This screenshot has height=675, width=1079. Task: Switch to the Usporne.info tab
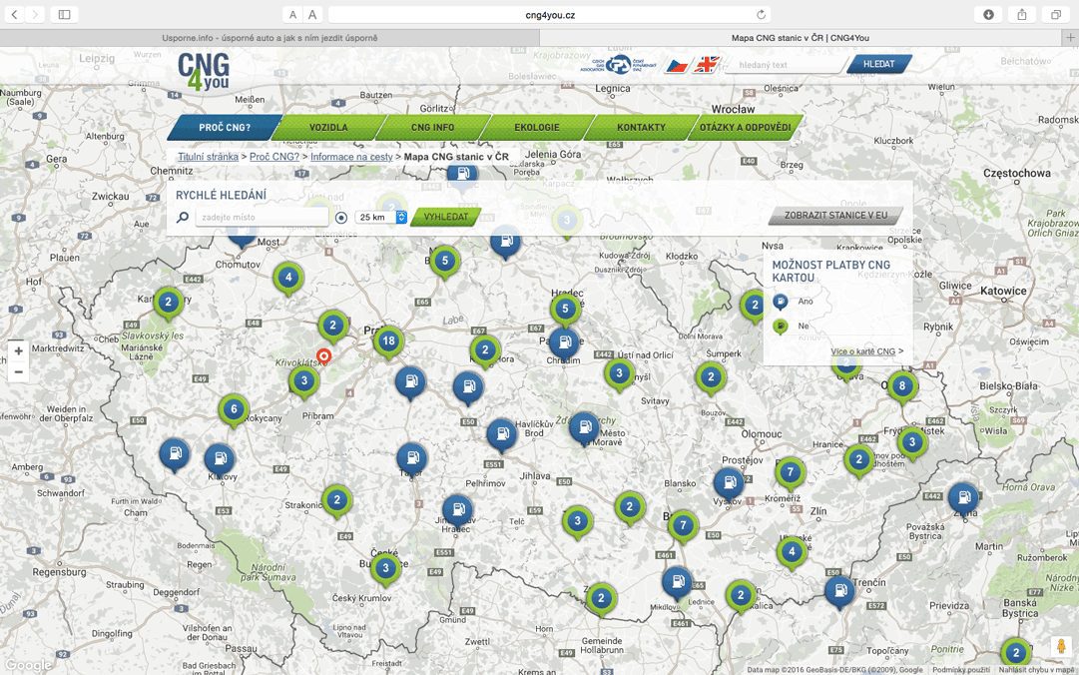(270, 38)
